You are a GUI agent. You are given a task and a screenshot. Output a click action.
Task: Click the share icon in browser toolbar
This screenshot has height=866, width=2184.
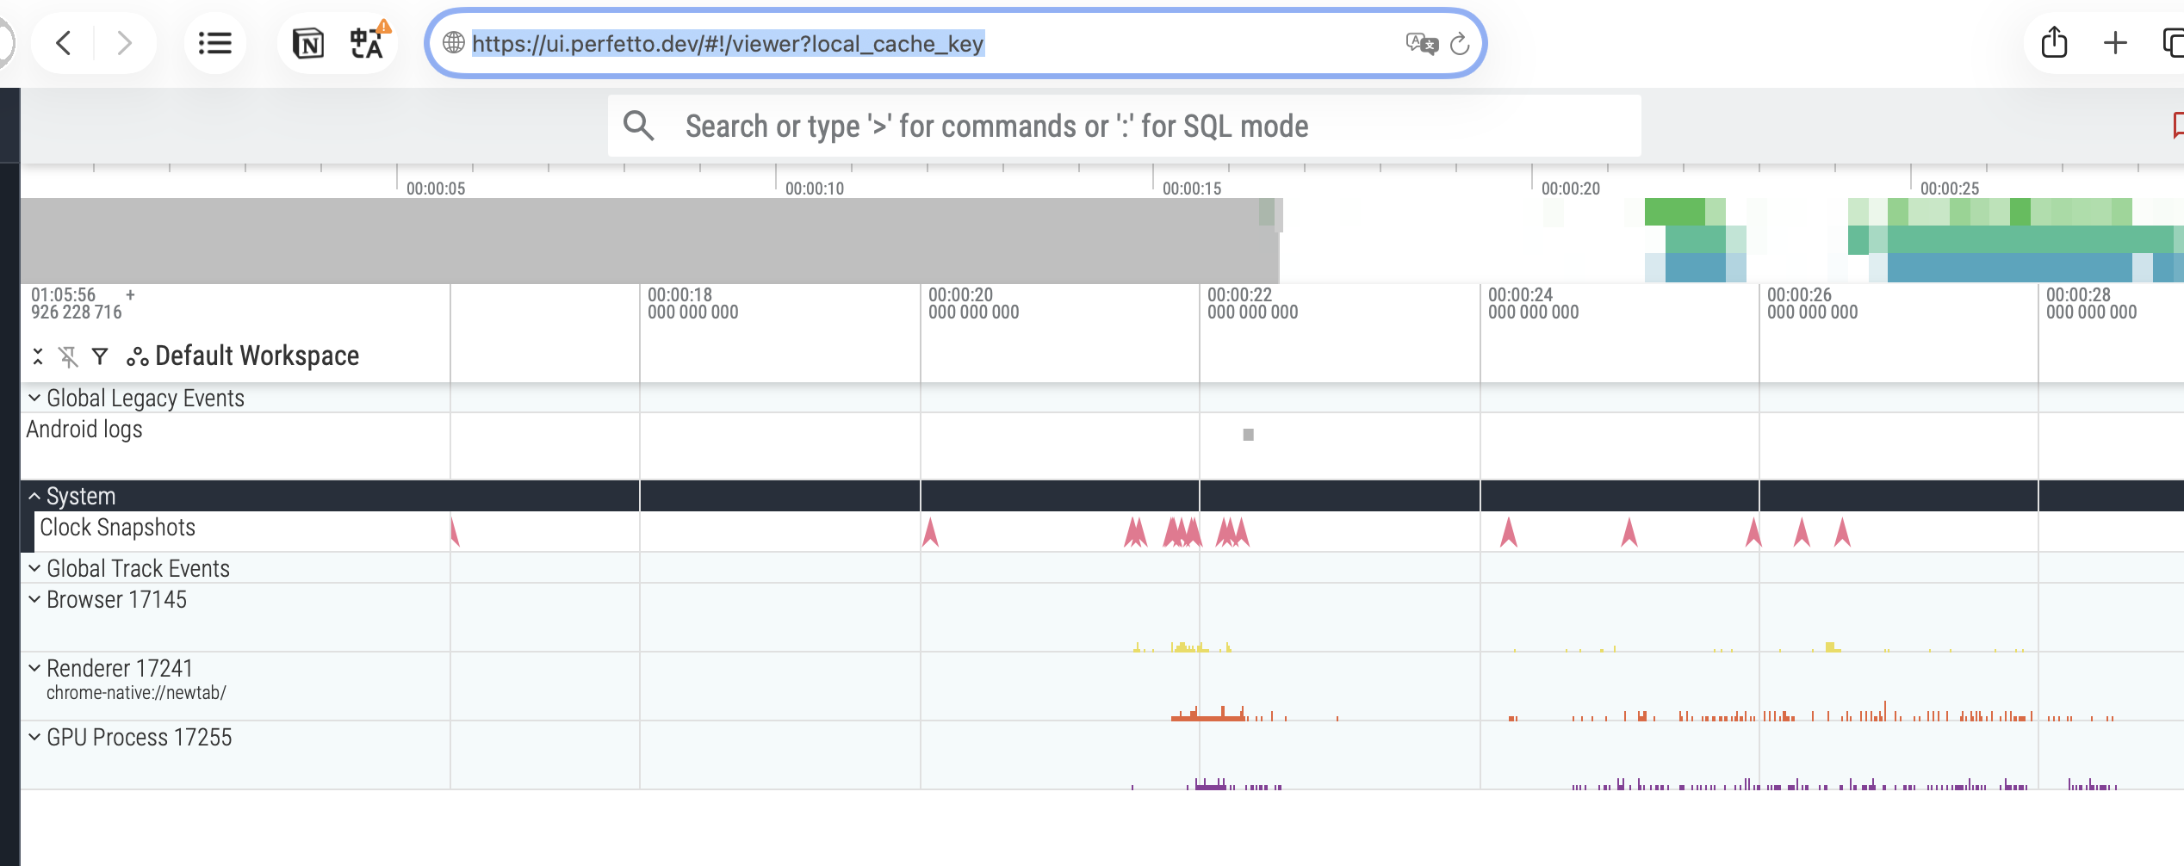pyautogui.click(x=2054, y=43)
